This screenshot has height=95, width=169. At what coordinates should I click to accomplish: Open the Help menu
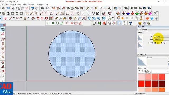point(46,4)
